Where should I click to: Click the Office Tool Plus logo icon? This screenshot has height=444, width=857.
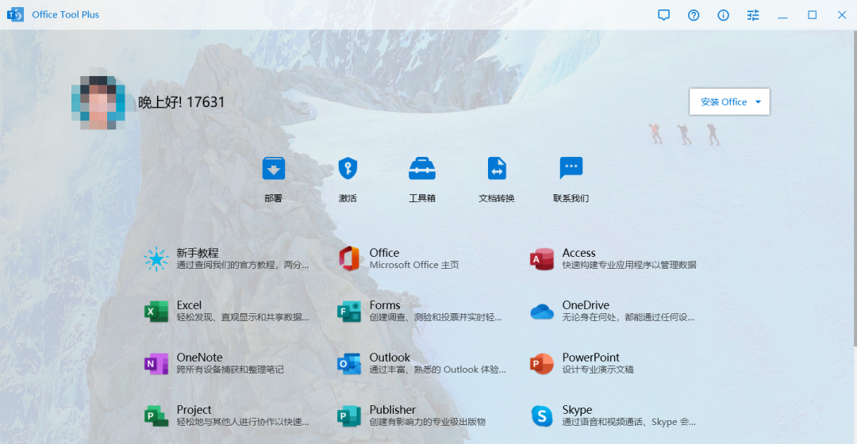click(x=15, y=15)
